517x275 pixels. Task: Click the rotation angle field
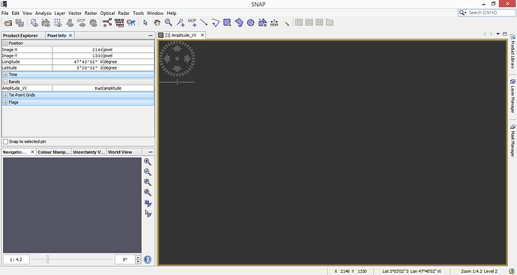[125, 259]
